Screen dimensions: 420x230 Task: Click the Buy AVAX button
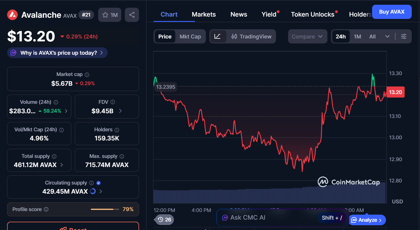click(x=392, y=12)
